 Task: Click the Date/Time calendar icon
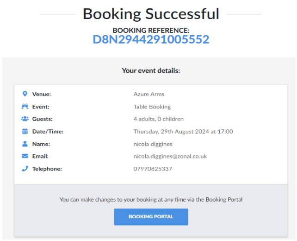coord(25,132)
